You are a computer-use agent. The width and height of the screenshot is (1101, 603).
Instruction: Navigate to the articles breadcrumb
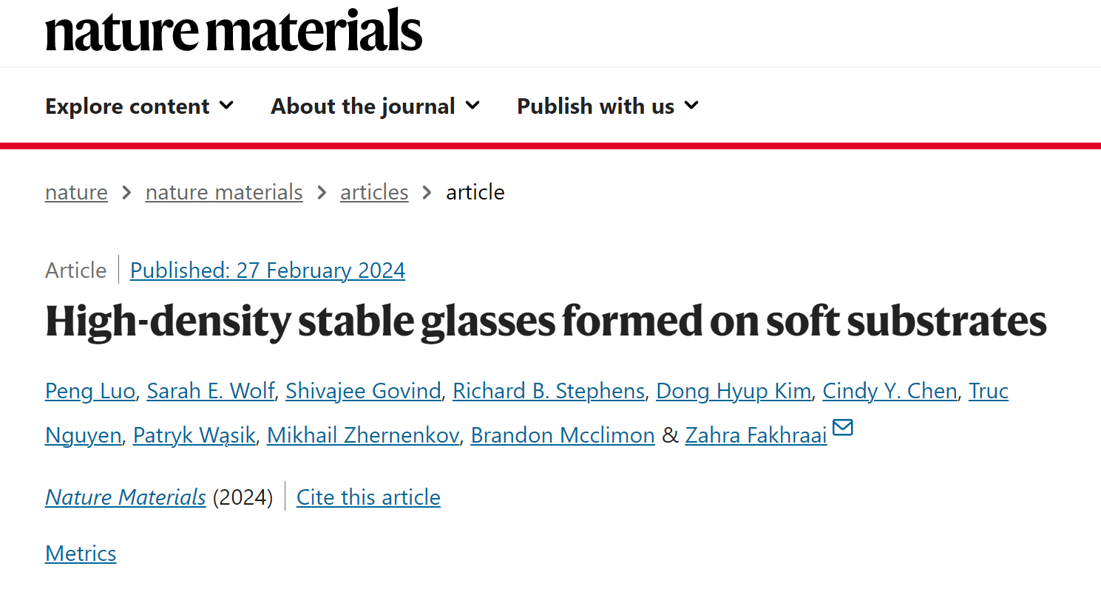(374, 192)
